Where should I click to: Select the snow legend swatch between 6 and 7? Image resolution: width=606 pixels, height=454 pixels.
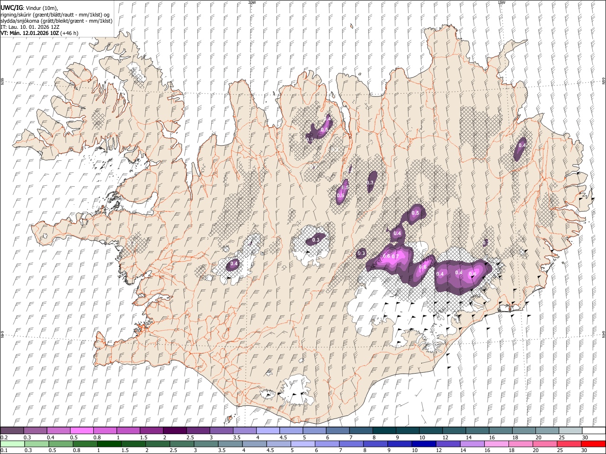point(338,431)
